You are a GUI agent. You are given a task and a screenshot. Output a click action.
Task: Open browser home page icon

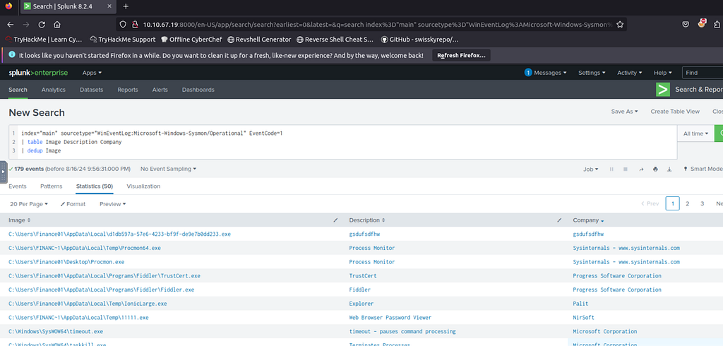(x=57, y=25)
